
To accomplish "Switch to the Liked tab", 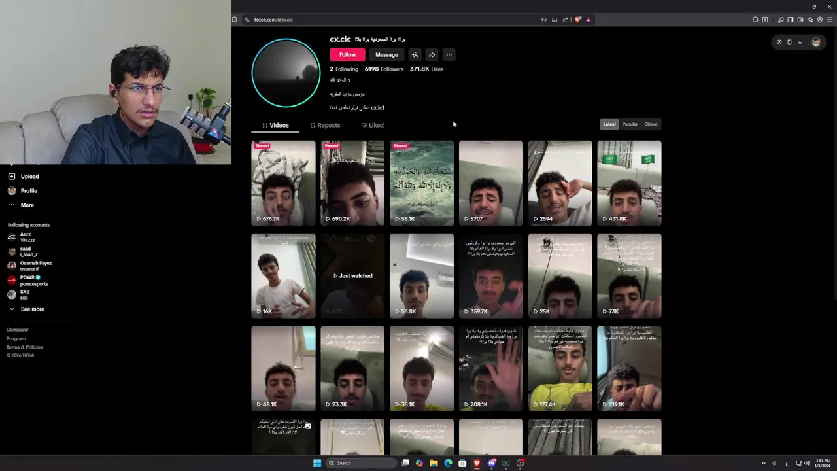I will (x=372, y=125).
